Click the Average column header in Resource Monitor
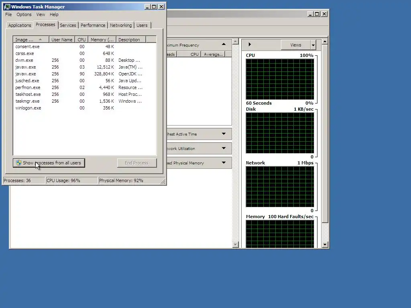411x308 pixels. tap(213, 54)
